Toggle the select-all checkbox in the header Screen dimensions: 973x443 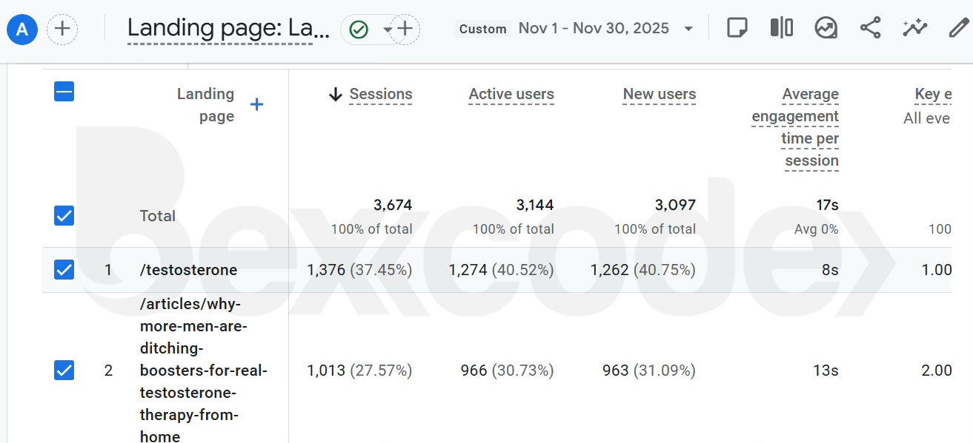pyautogui.click(x=64, y=91)
